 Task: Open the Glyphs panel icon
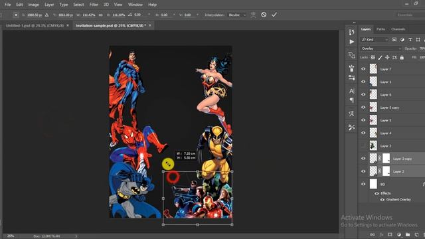[351, 114]
